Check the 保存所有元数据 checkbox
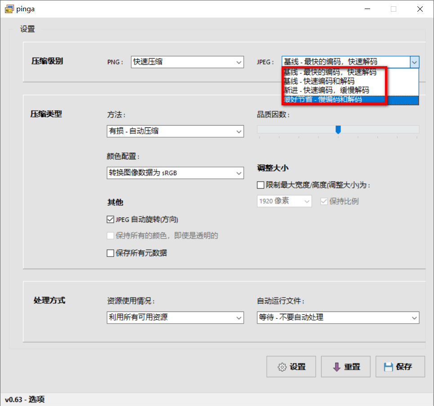Screen dimensions: 434x406 (x=110, y=253)
